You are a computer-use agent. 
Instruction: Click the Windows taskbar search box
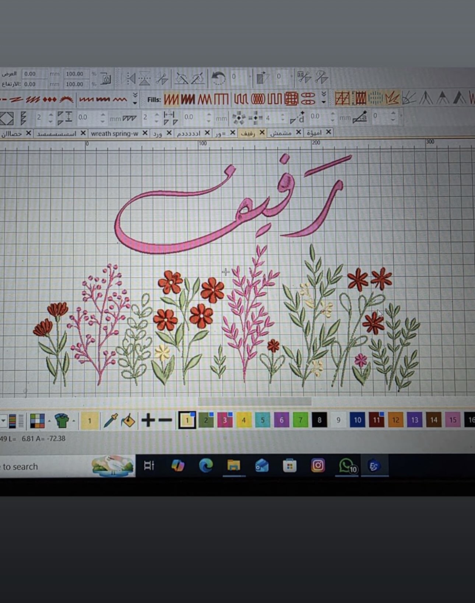click(x=67, y=467)
